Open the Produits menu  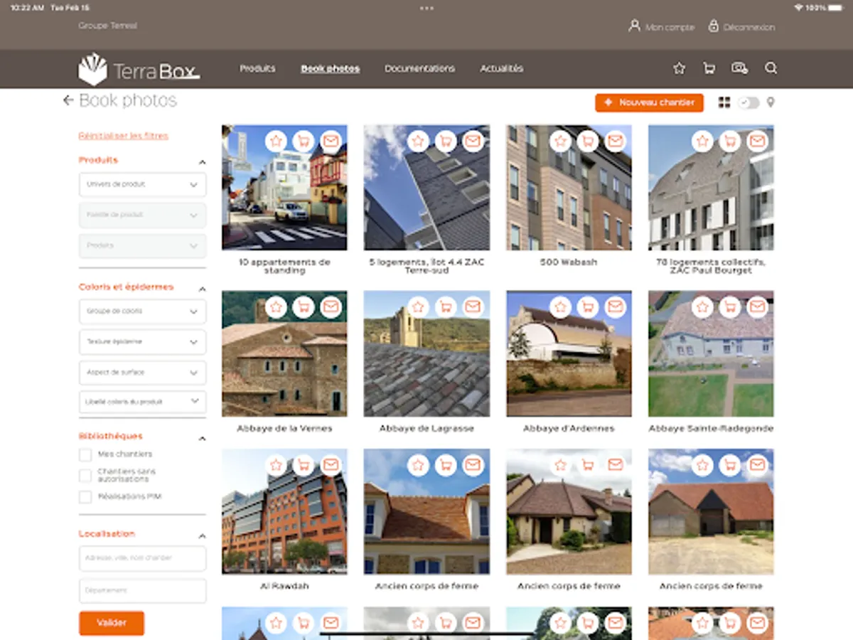(x=257, y=68)
